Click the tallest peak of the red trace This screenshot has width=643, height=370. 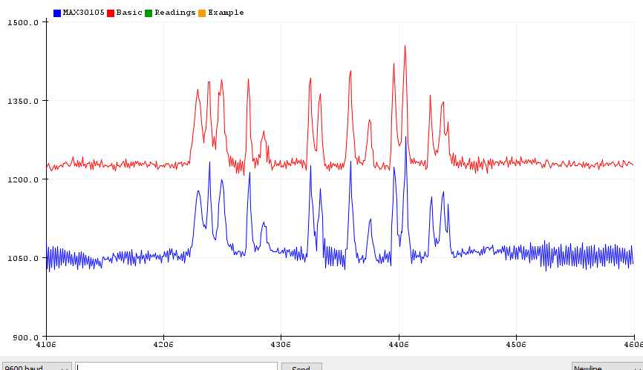[x=405, y=47]
